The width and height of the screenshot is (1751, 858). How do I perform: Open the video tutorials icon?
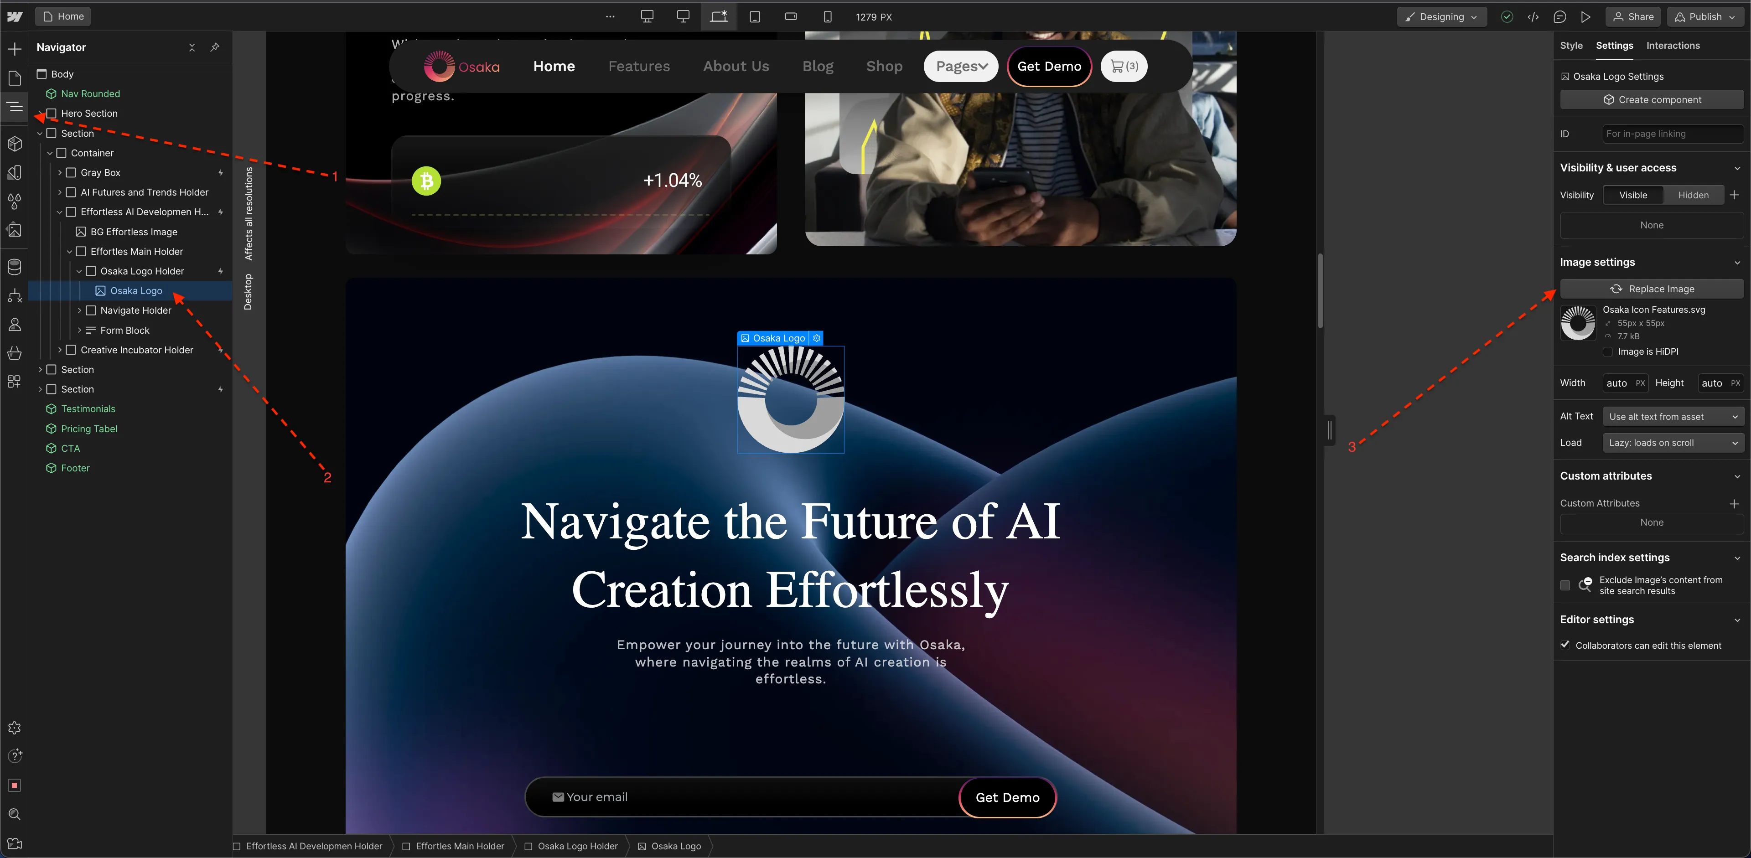14,843
